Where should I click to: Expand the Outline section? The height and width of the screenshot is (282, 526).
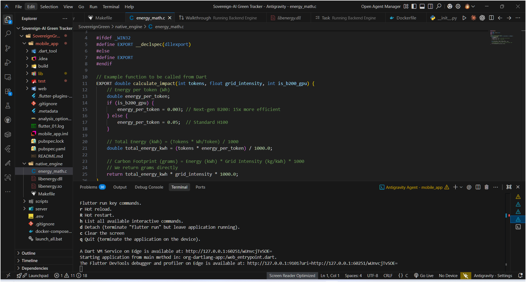point(44,253)
